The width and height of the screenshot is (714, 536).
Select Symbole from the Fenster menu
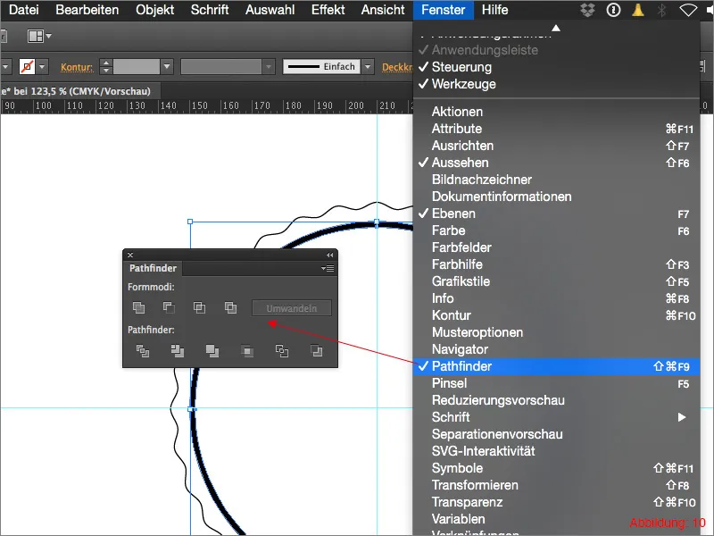pyautogui.click(x=556, y=468)
